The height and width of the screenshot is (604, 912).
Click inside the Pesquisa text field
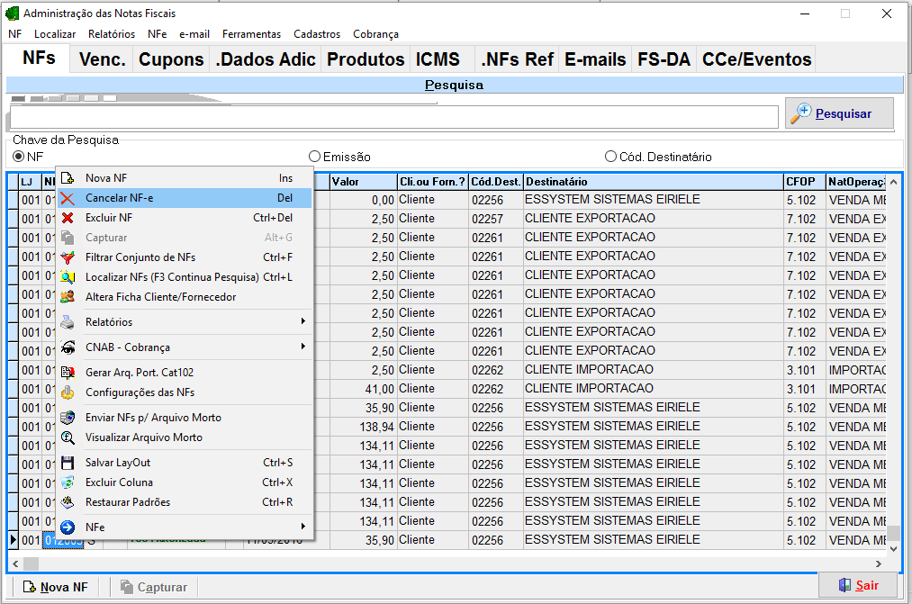(x=393, y=117)
